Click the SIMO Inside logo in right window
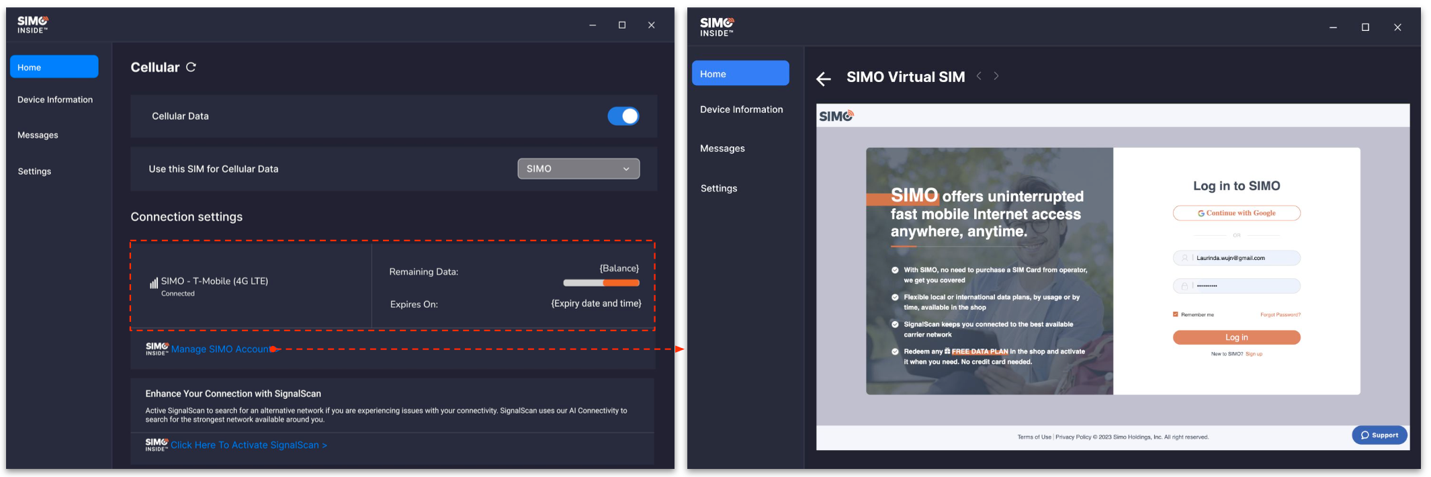 [717, 28]
